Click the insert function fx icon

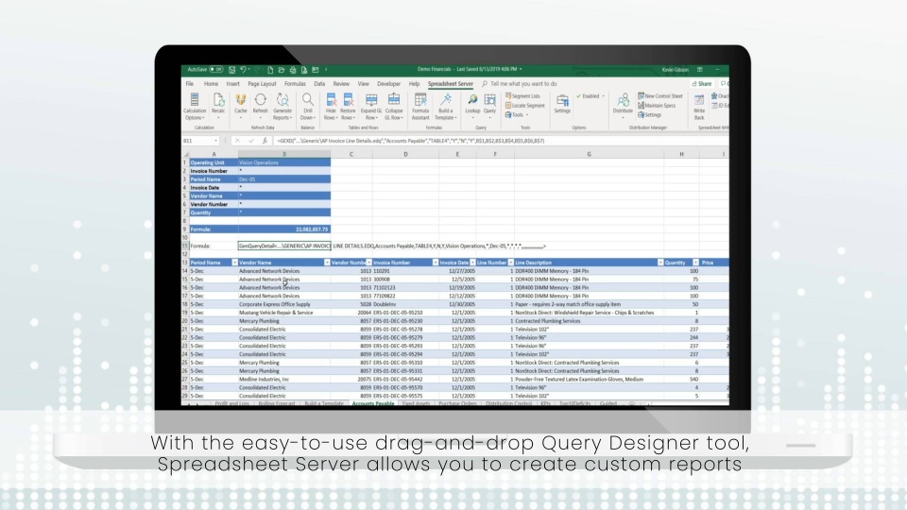click(x=265, y=141)
